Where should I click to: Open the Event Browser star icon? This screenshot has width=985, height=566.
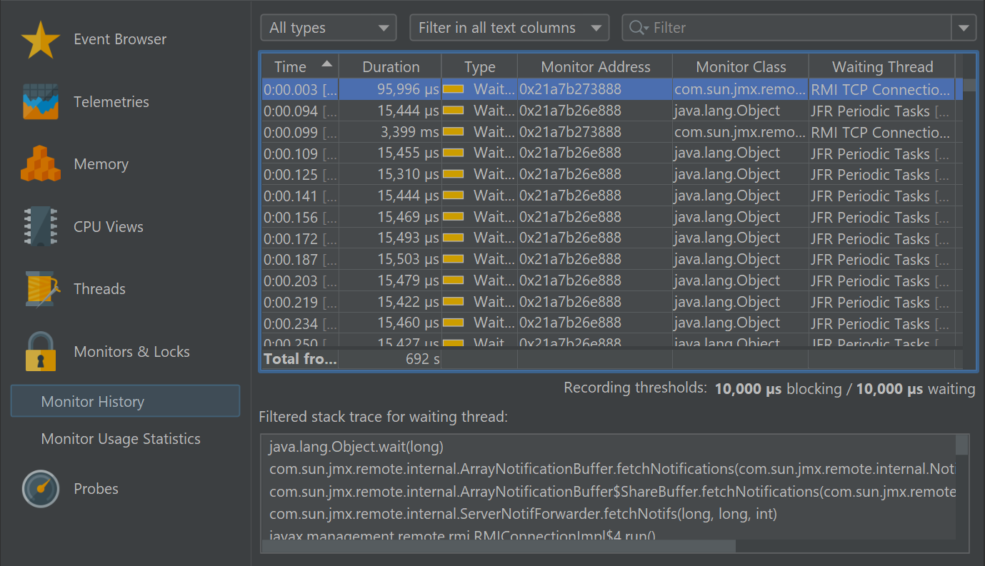(x=41, y=40)
